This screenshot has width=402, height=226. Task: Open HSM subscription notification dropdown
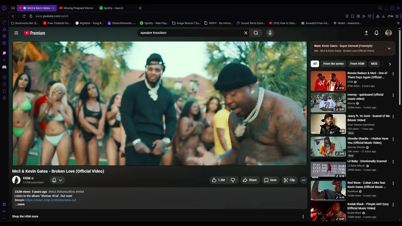click(57, 180)
